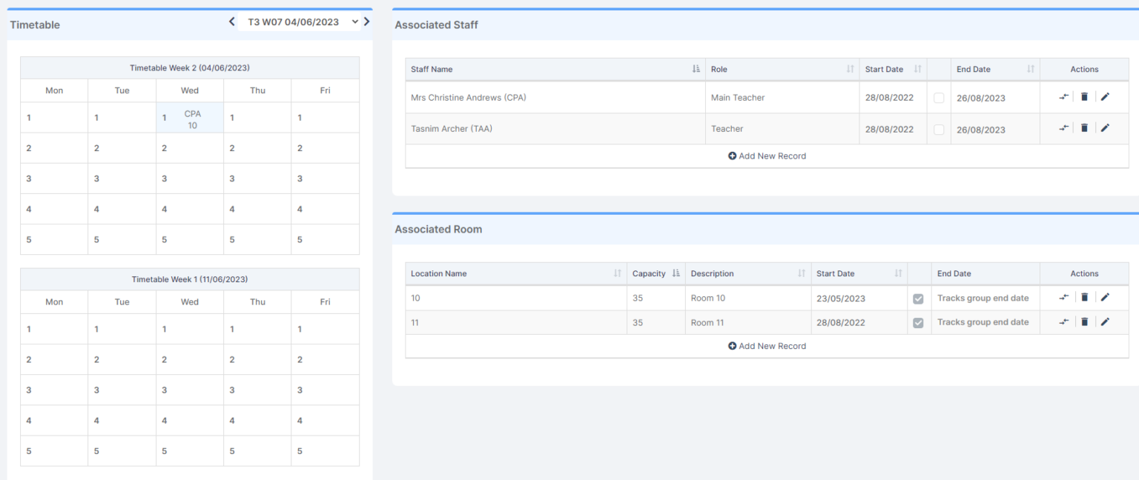The height and width of the screenshot is (480, 1139).
Task: Go to the previous timetable week
Action: (231, 21)
